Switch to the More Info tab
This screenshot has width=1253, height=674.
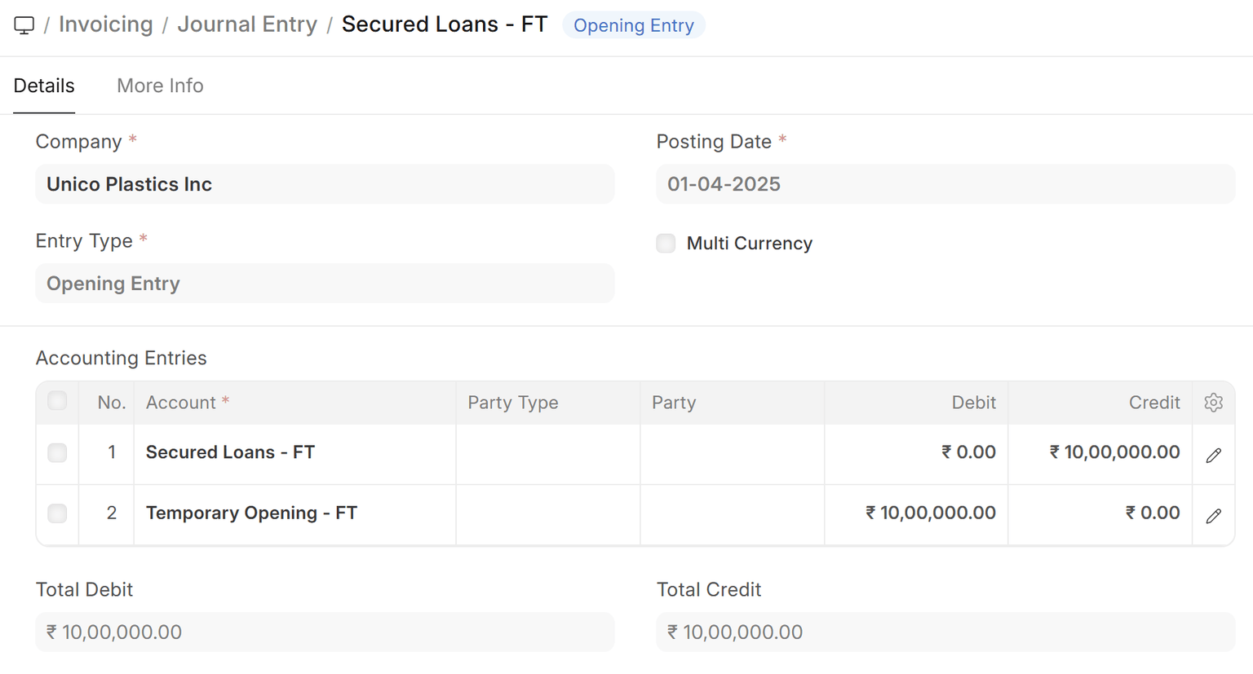[x=160, y=86]
